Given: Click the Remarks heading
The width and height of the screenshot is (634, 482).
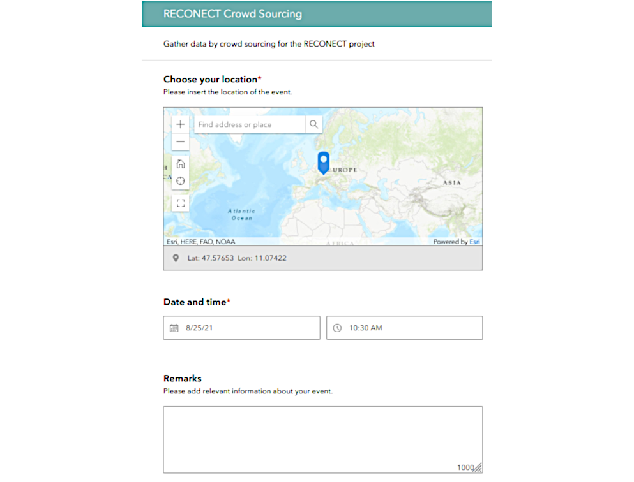Looking at the screenshot, I should click(183, 378).
